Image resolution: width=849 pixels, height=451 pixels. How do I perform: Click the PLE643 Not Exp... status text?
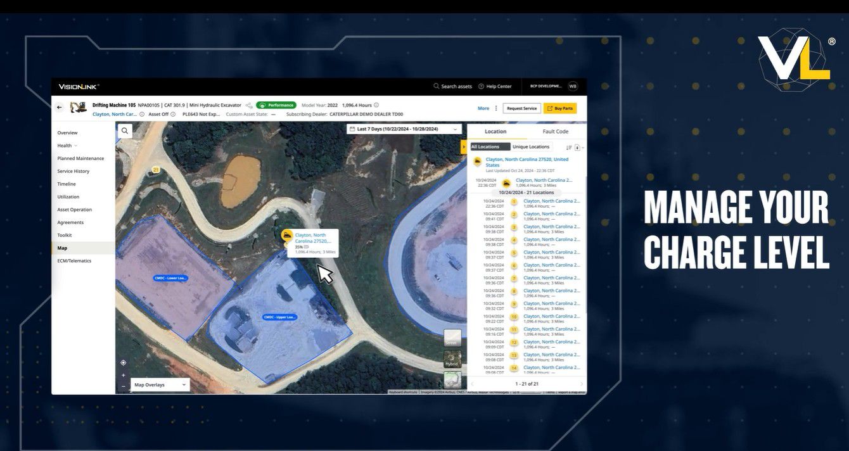click(x=201, y=115)
